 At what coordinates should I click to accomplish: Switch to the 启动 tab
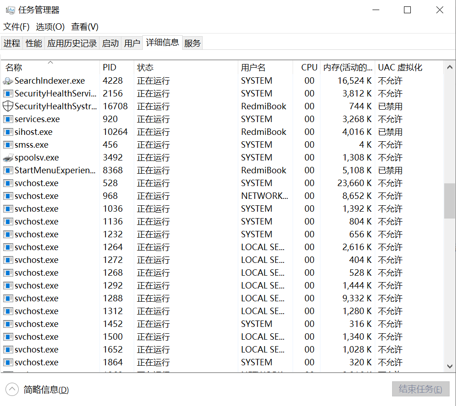110,43
